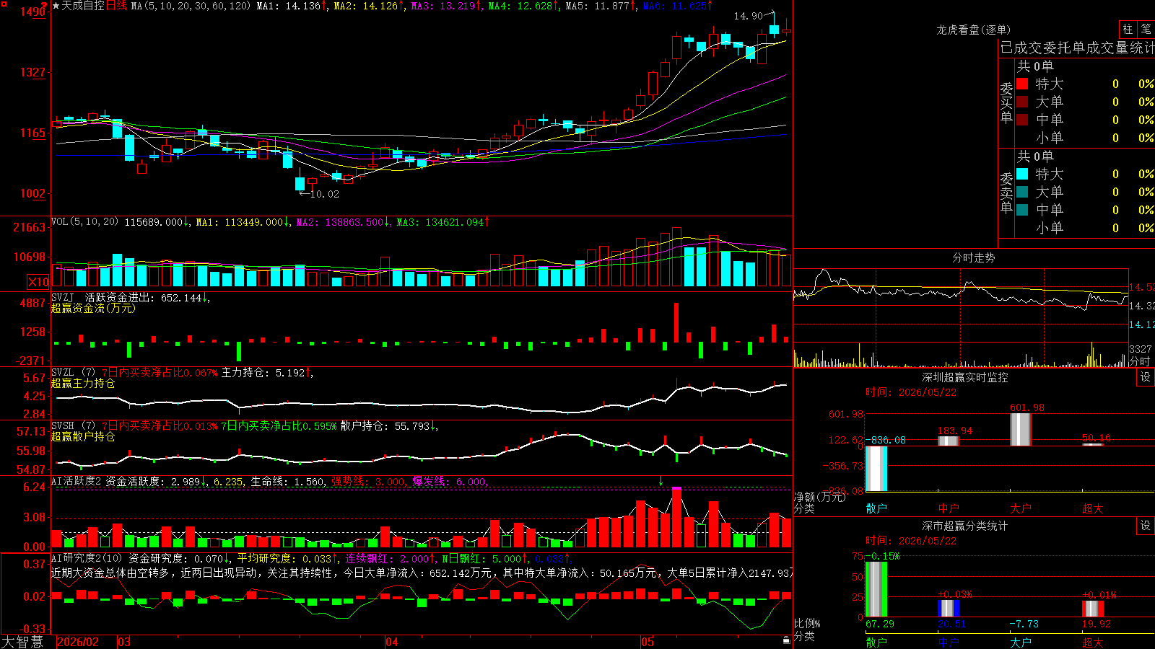1155x649 pixels.
Task: Click the 主力持仓: 5.192 value
Action: [x=263, y=373]
